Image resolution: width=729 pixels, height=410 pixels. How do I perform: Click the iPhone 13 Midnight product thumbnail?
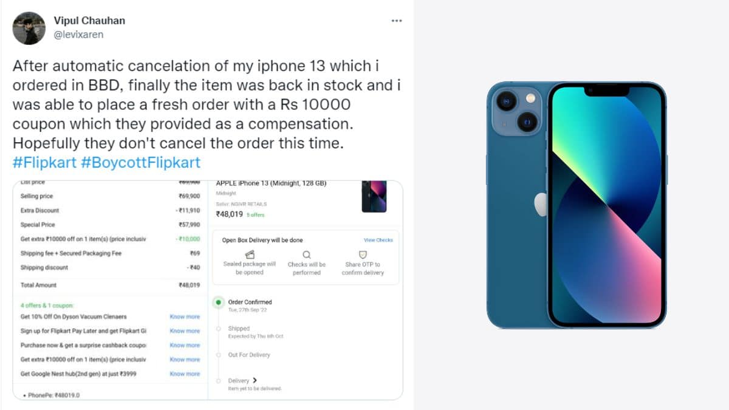point(374,196)
